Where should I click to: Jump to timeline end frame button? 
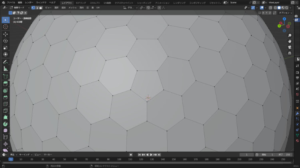[x=159, y=155]
